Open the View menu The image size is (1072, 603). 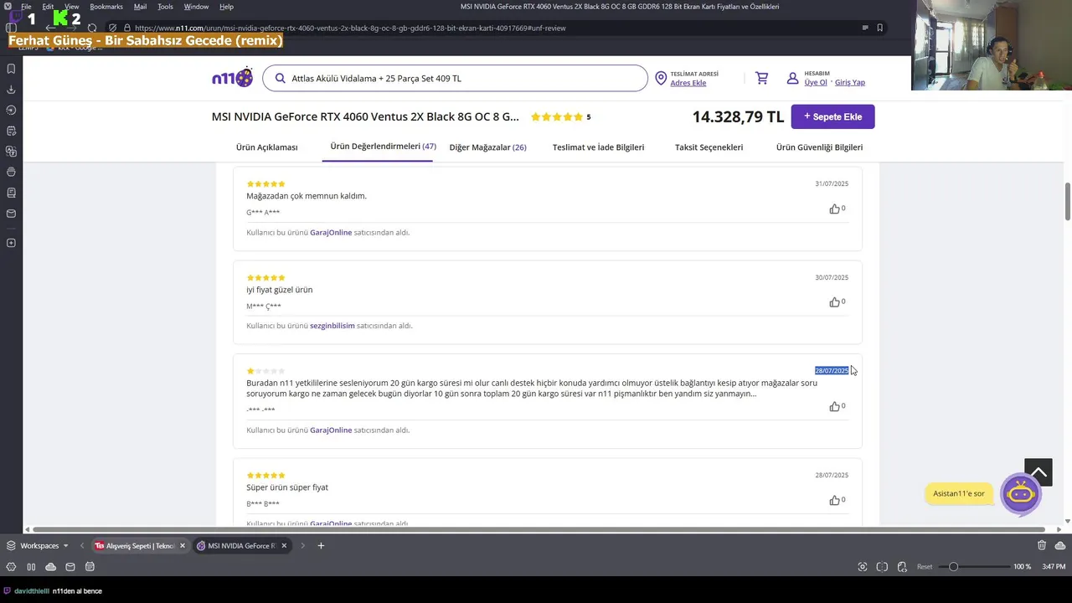point(72,7)
